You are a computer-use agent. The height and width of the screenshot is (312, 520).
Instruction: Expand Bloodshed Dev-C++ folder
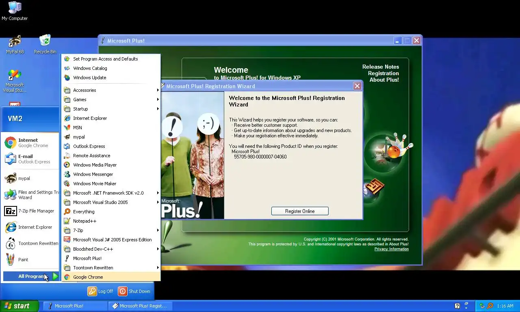click(x=111, y=249)
